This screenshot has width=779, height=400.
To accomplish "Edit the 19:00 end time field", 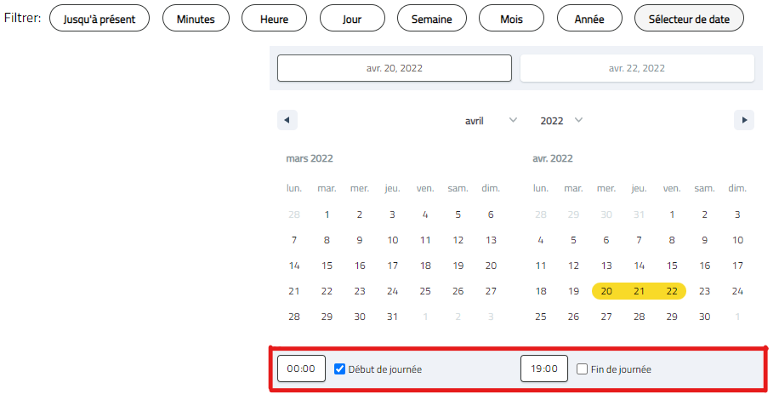I will [544, 369].
